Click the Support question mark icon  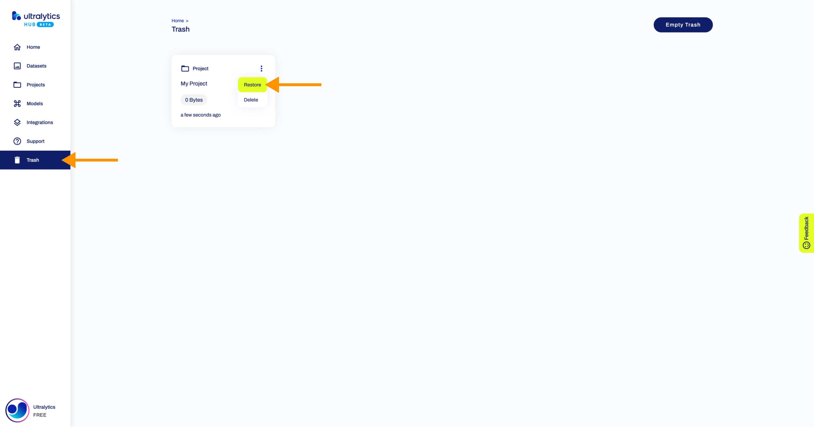(17, 141)
